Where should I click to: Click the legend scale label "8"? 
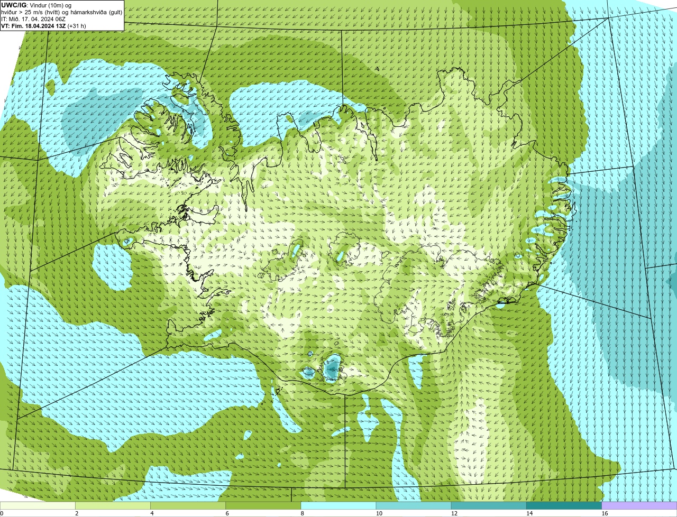tap(303, 513)
